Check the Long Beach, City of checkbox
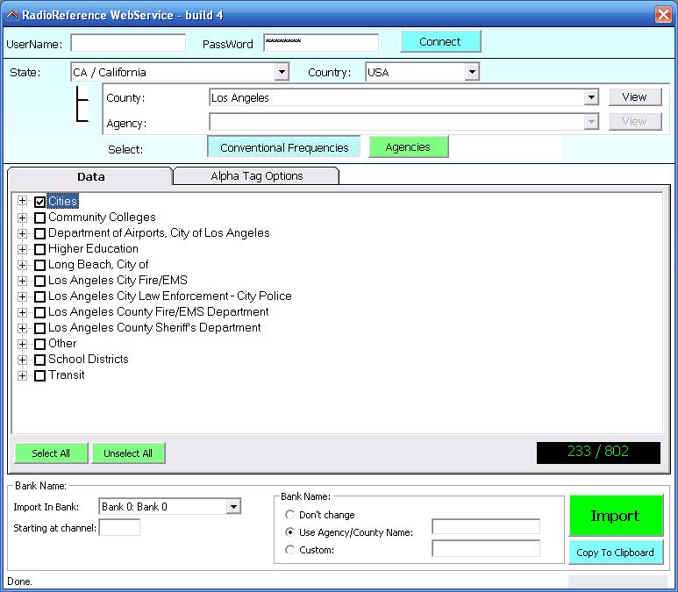Image resolution: width=678 pixels, height=592 pixels. point(39,265)
